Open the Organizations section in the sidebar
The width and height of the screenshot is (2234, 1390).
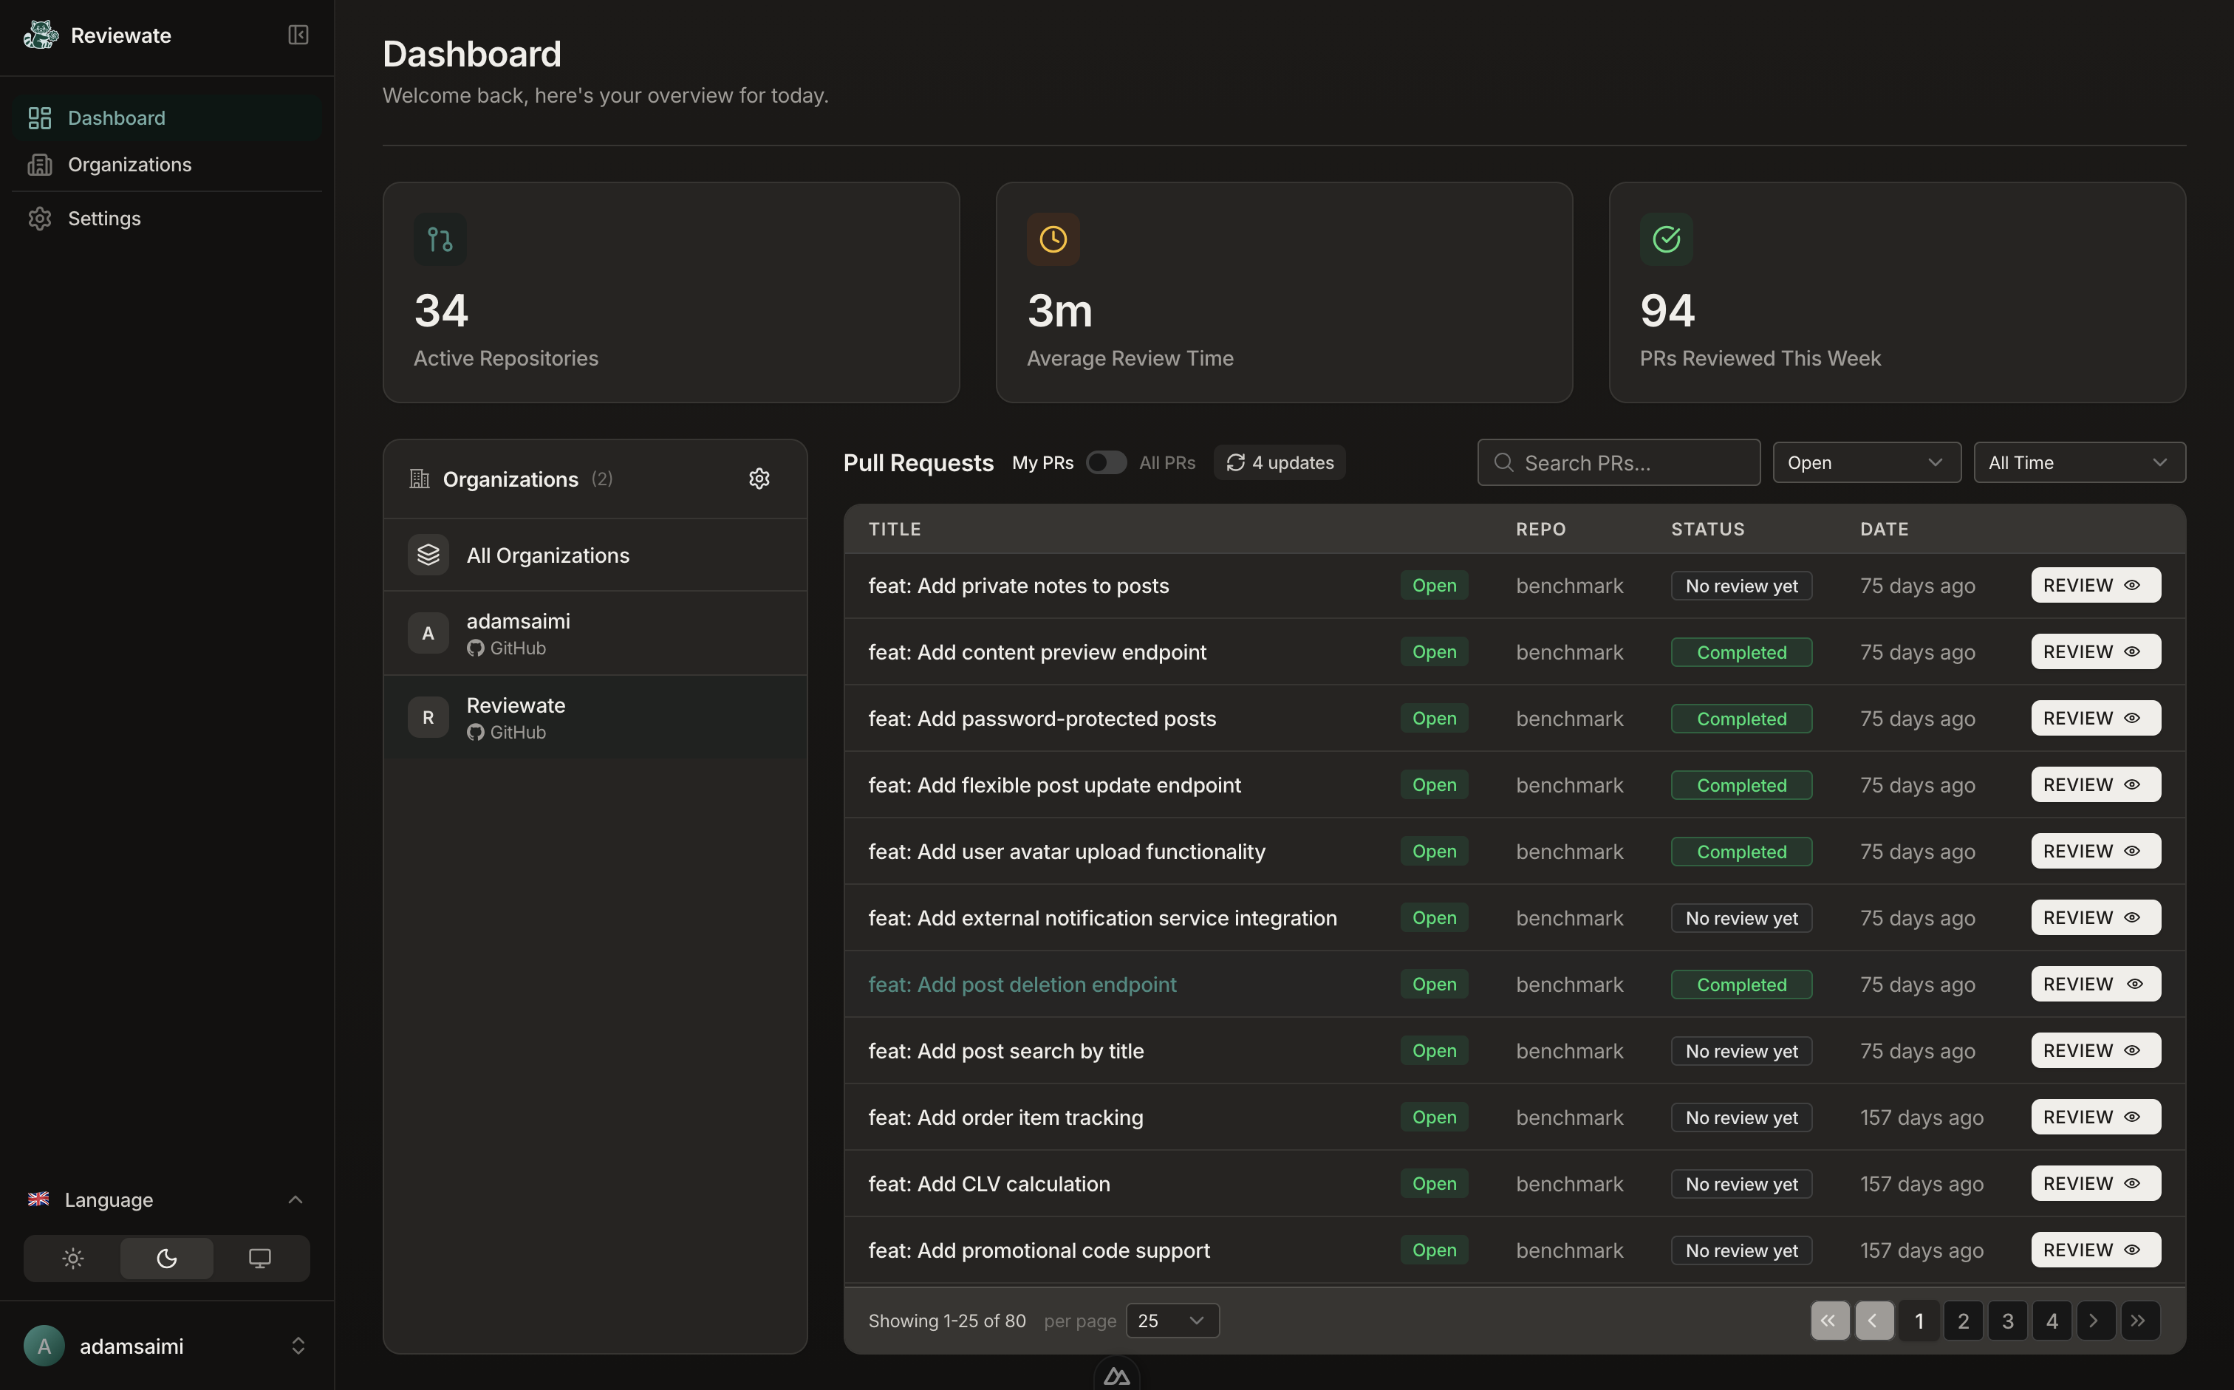tap(129, 165)
